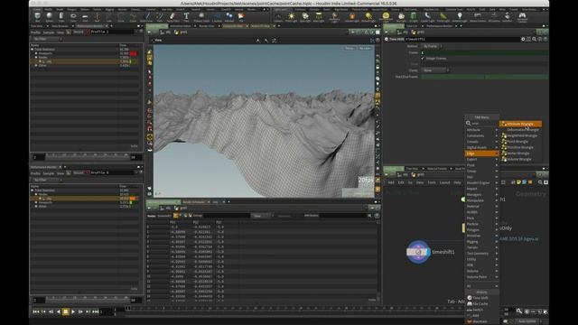Open the Method dropdown showing By Frame

click(432, 46)
